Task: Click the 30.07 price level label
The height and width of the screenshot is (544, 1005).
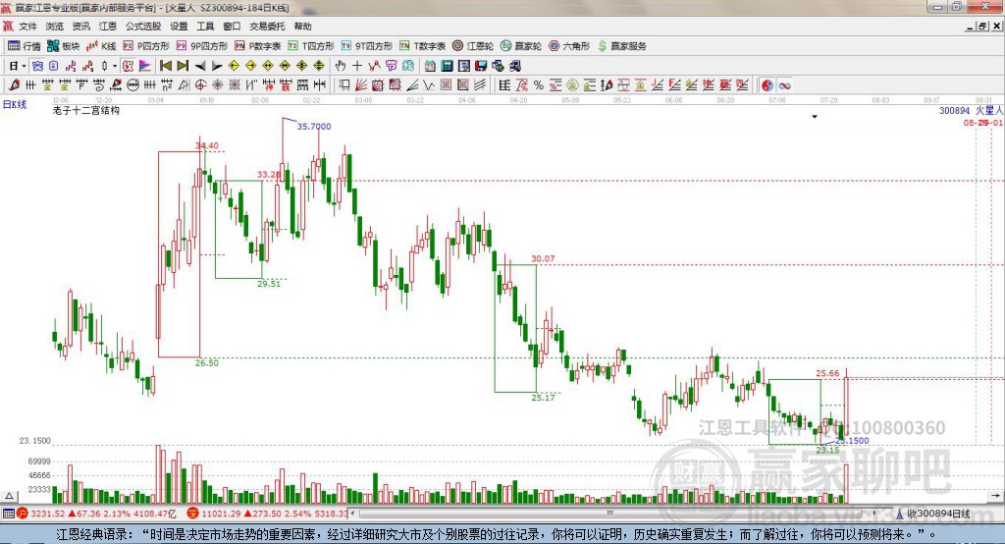Action: click(543, 258)
